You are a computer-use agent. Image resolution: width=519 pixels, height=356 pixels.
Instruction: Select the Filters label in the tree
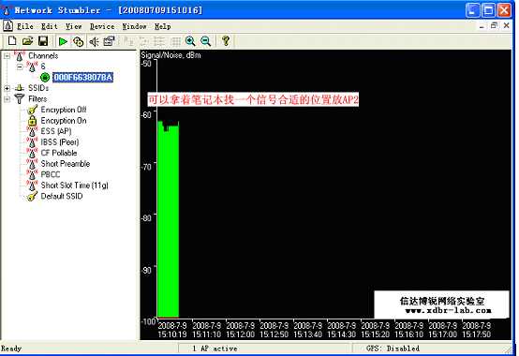point(37,99)
